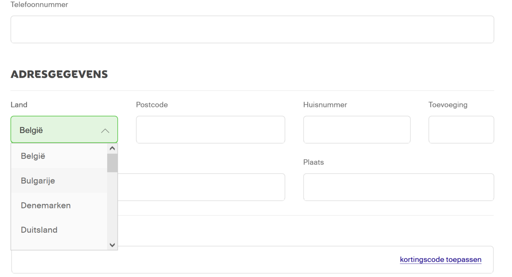Focus the Plaats input field
The image size is (512, 277).
[398, 187]
